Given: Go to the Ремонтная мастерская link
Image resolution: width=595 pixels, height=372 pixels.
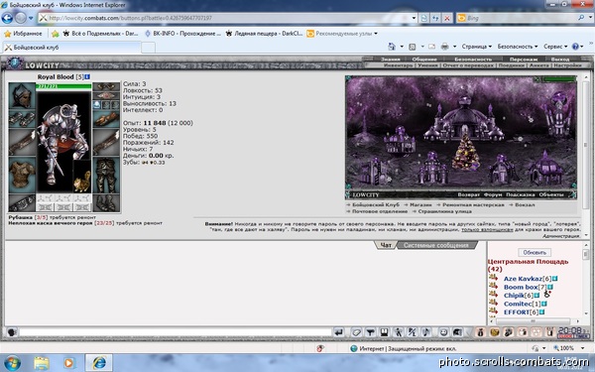Looking at the screenshot, I should [x=473, y=204].
